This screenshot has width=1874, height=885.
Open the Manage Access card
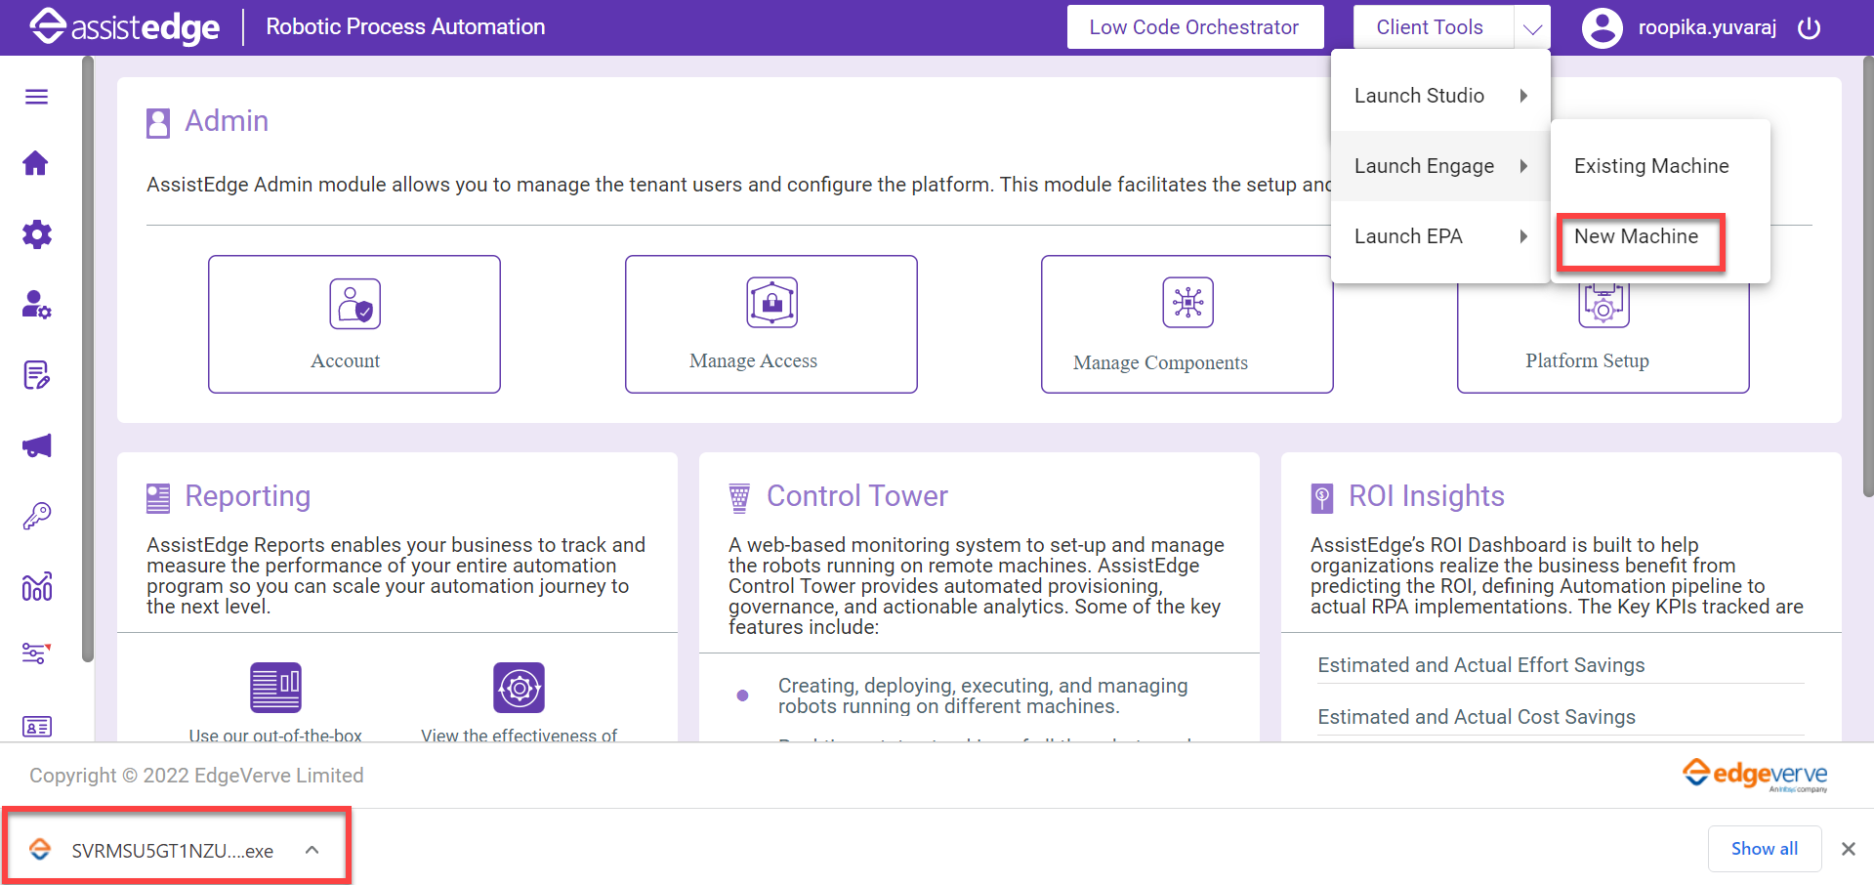point(770,324)
